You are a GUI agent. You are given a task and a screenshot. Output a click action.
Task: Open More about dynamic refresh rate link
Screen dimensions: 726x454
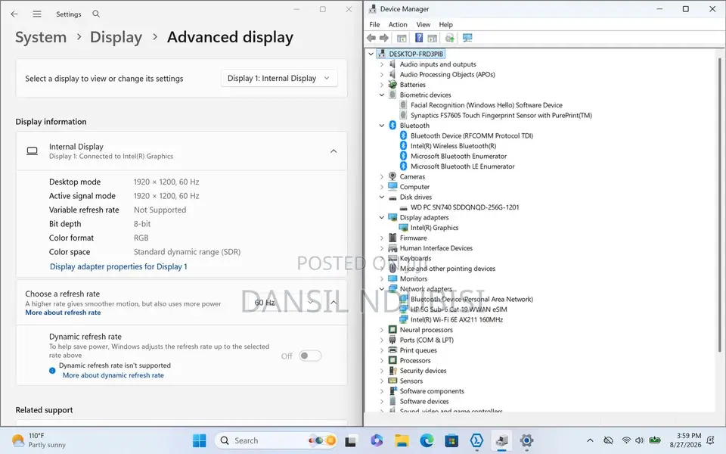click(113, 376)
